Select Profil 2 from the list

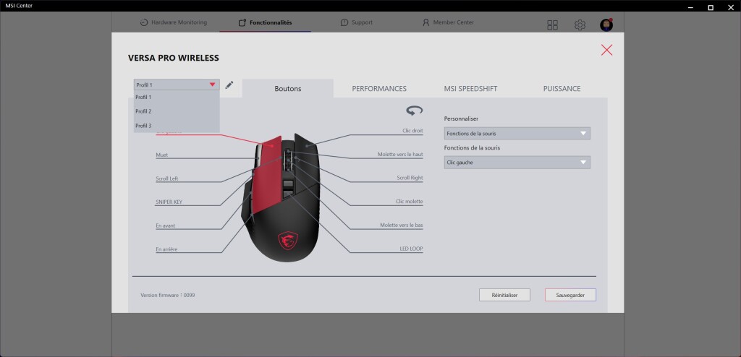pos(144,111)
